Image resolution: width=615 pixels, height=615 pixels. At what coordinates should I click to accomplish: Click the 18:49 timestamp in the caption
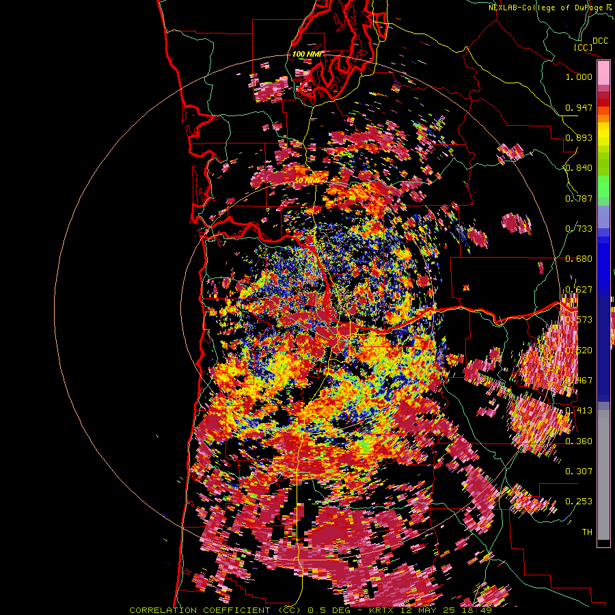click(x=478, y=610)
